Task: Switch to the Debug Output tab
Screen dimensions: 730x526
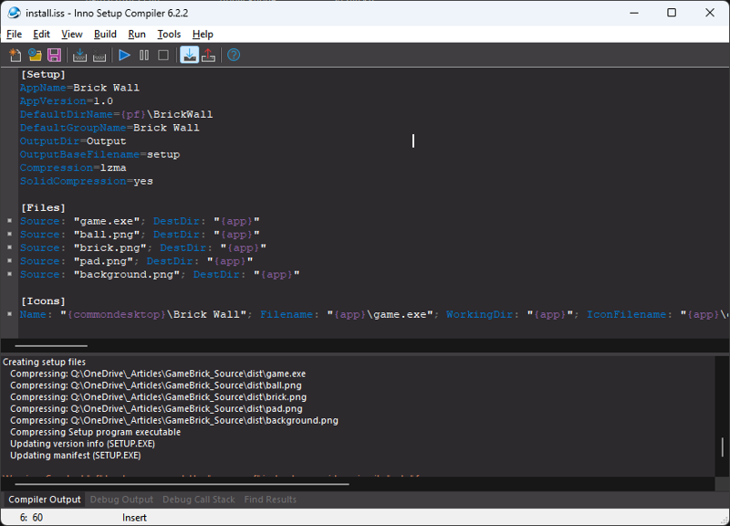Action: coord(121,500)
